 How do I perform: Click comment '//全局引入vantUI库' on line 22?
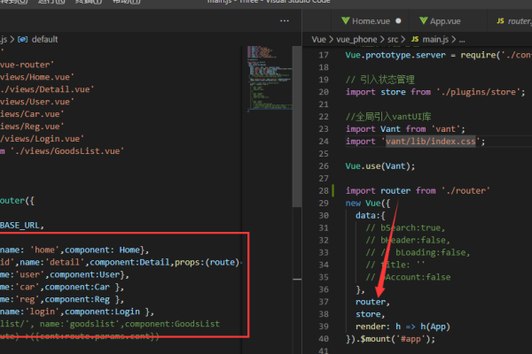[x=388, y=117]
